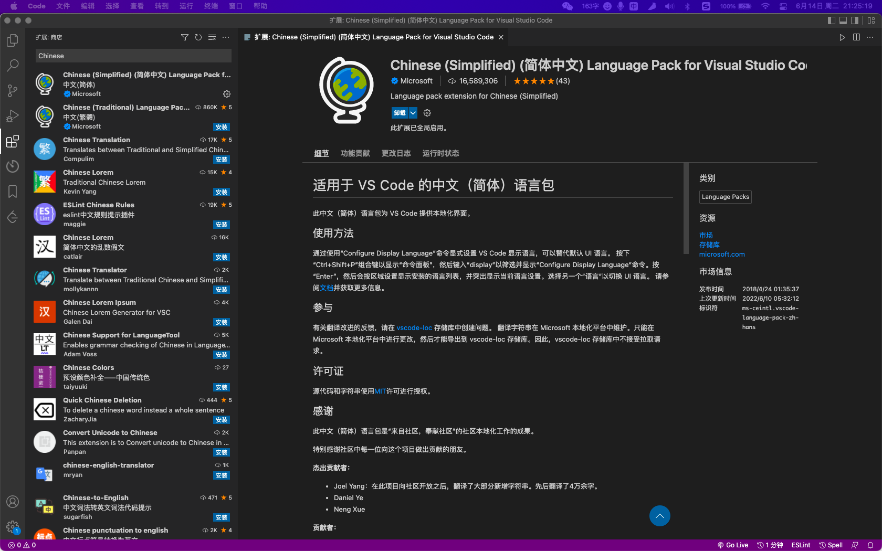This screenshot has height=551, width=882.
Task: Click the feedback icon in status bar
Action: [855, 545]
